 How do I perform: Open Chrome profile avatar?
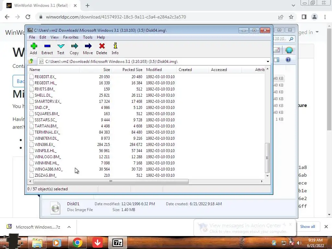pyautogui.click(x=314, y=17)
